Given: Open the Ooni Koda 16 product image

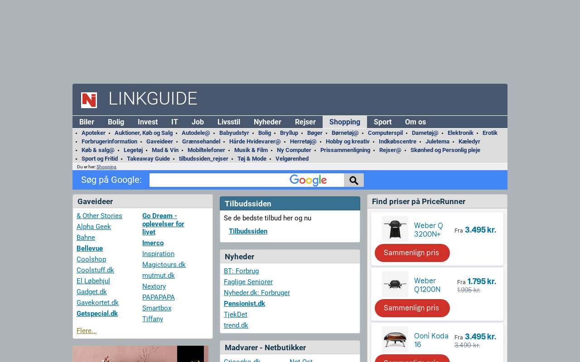Looking at the screenshot, I should click(x=395, y=339).
